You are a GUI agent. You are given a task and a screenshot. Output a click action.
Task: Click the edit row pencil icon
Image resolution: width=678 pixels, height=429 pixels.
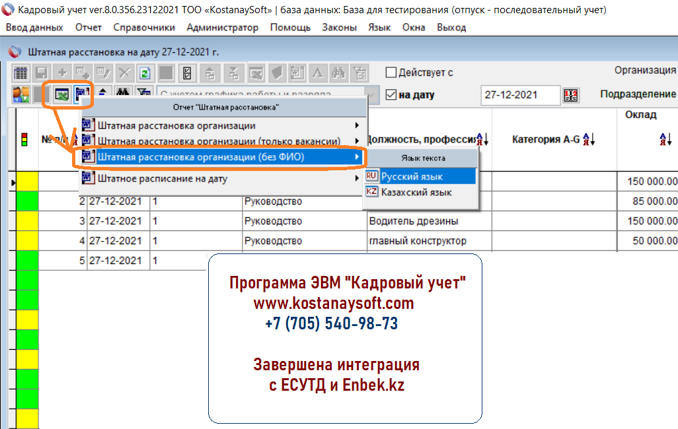point(103,73)
